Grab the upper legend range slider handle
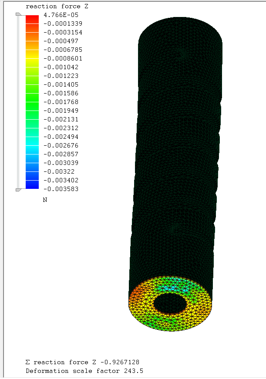Image resolution: width=266 pixels, height=379 pixels. pyautogui.click(x=18, y=14)
